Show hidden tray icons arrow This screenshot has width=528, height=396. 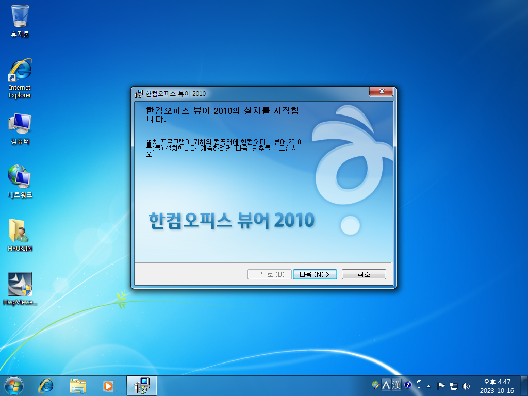click(x=428, y=386)
